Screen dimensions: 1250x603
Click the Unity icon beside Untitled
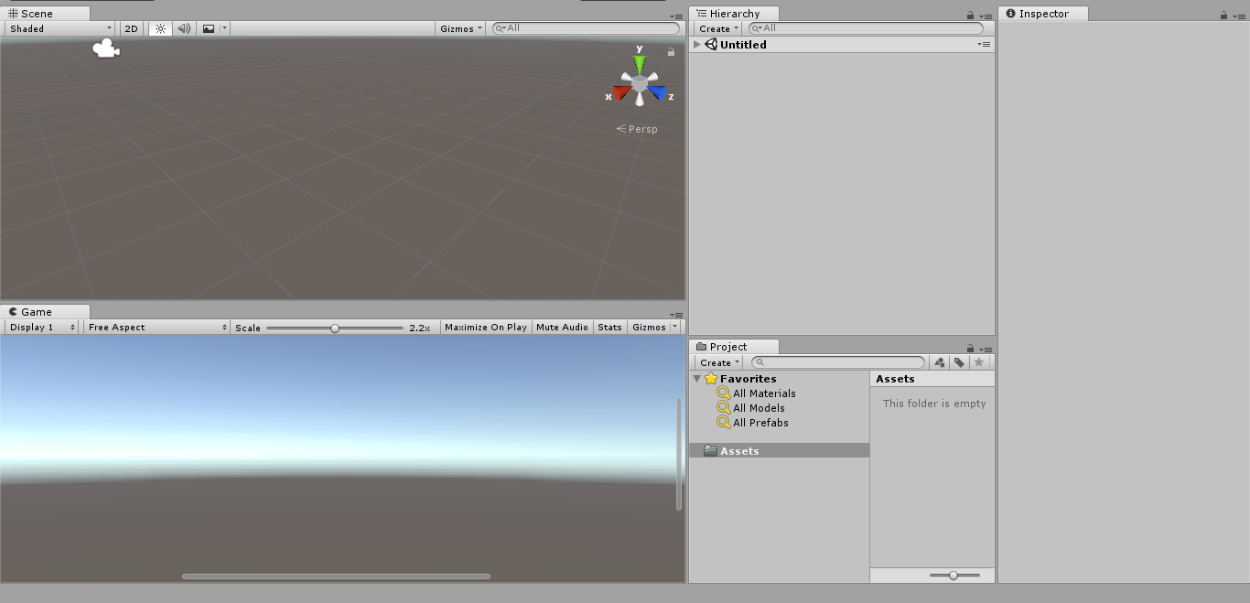[x=711, y=44]
